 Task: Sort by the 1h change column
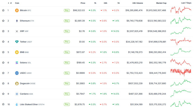(95, 3)
